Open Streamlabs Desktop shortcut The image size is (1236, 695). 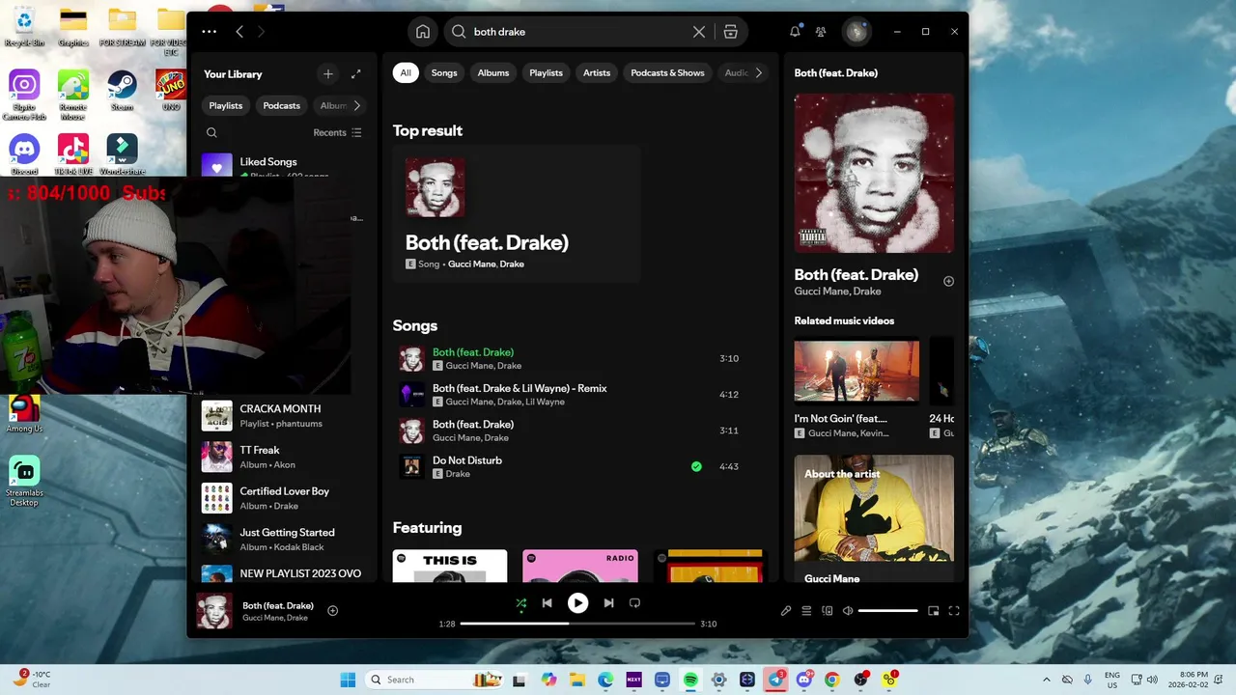click(24, 480)
